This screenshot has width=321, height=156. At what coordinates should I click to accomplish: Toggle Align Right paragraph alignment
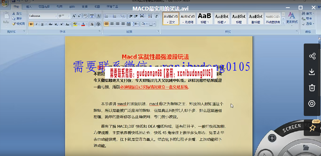[117, 24]
